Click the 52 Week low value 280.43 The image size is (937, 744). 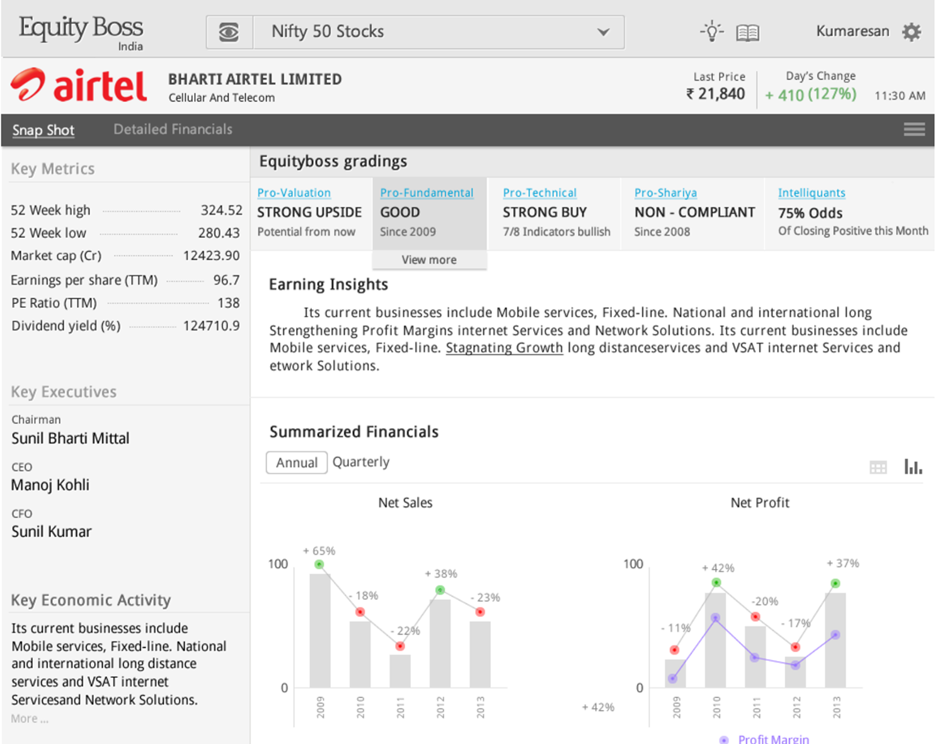click(x=219, y=233)
